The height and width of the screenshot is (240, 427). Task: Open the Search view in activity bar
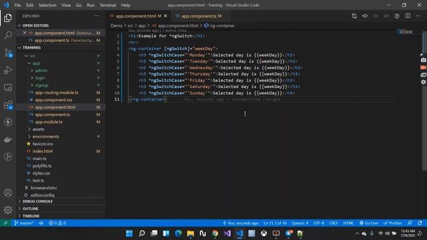click(x=8, y=35)
